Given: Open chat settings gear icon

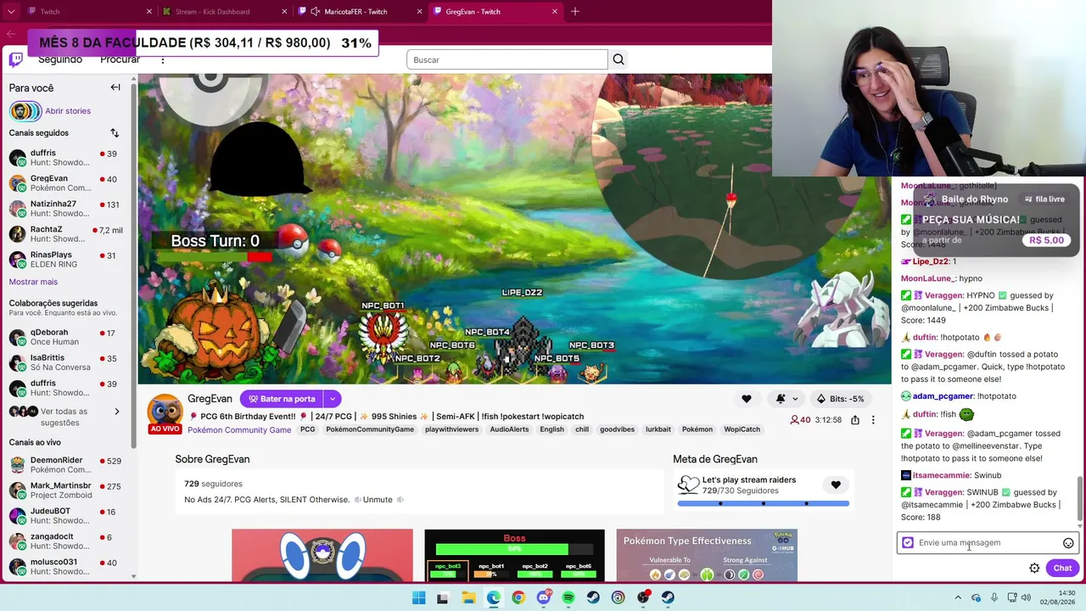Looking at the screenshot, I should point(1034,569).
